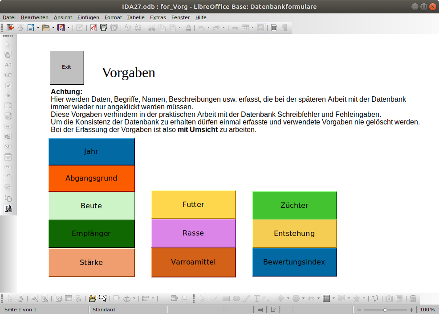
Task: Click the green Züchter button
Action: click(295, 206)
